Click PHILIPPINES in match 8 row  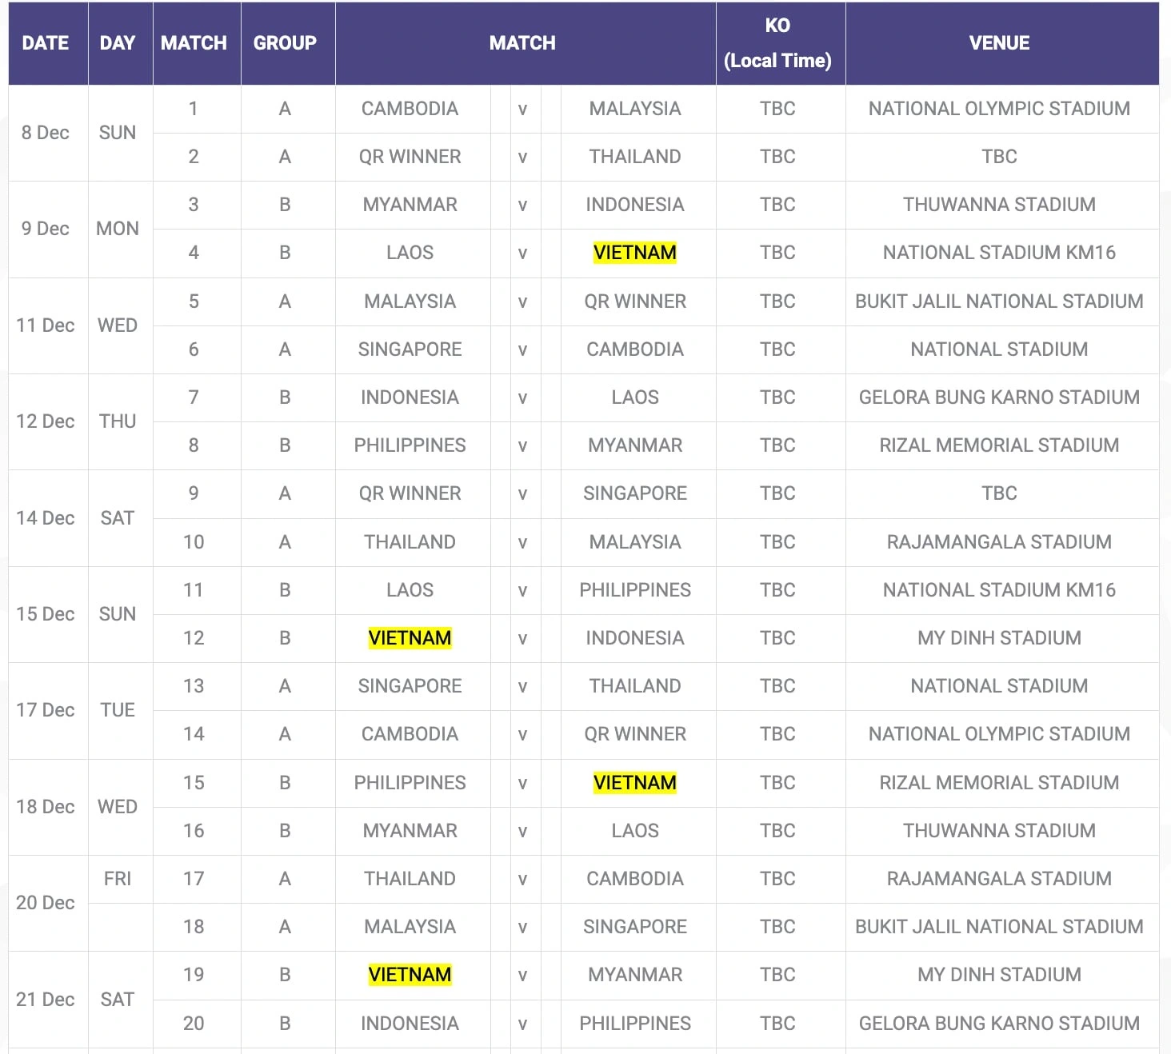(x=410, y=445)
